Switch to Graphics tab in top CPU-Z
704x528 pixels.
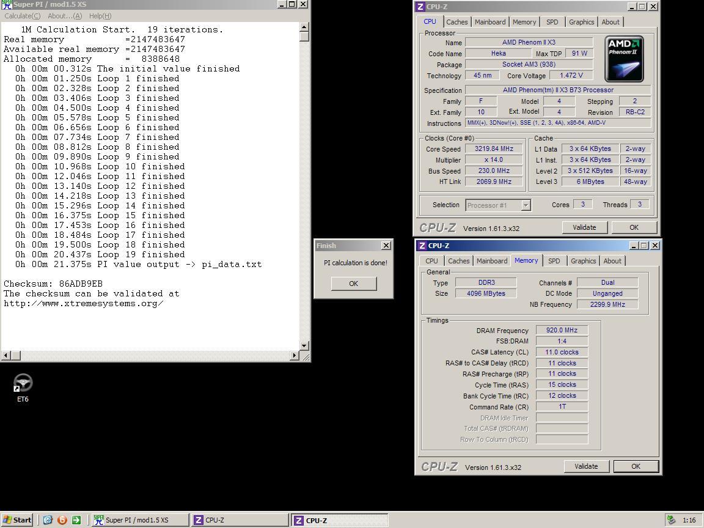[x=581, y=22]
